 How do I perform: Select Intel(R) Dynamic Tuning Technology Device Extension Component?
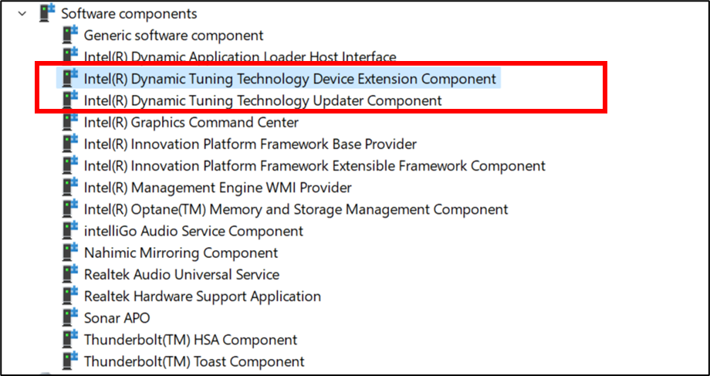[289, 79]
